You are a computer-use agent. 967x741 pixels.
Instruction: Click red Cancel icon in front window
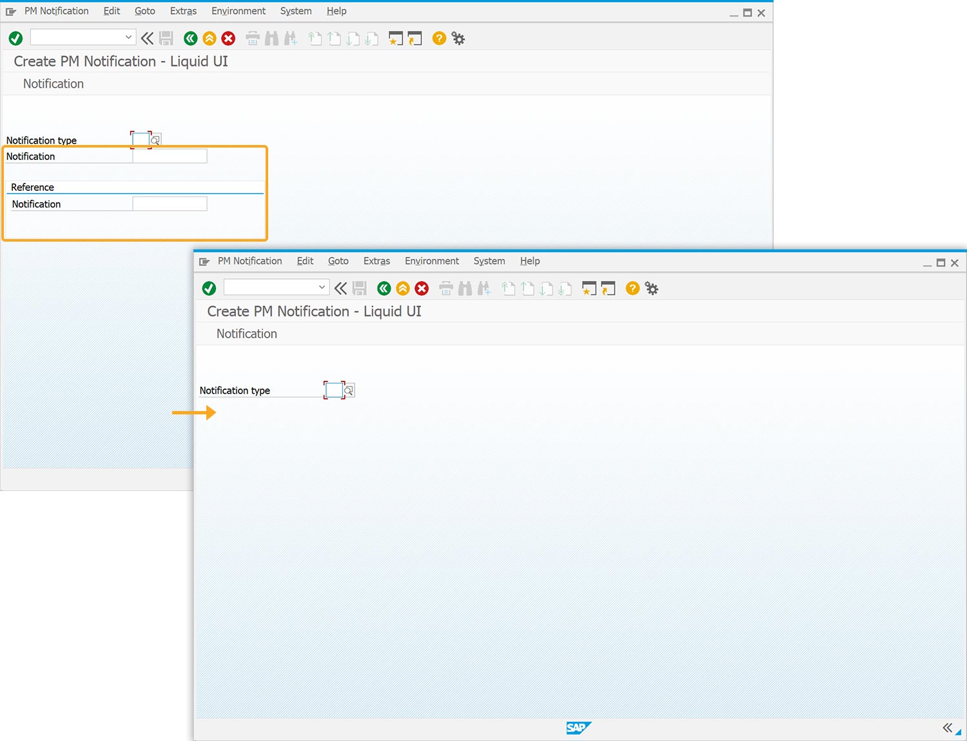[422, 289]
